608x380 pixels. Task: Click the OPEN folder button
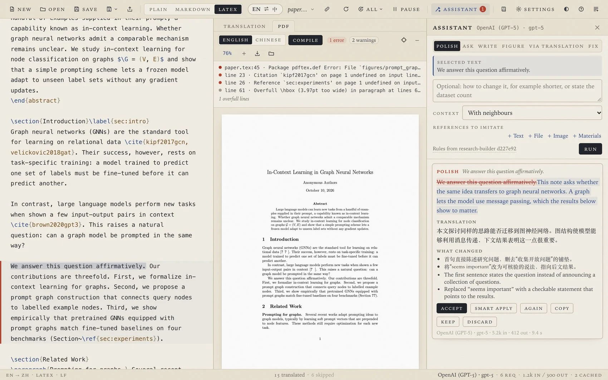53,9
